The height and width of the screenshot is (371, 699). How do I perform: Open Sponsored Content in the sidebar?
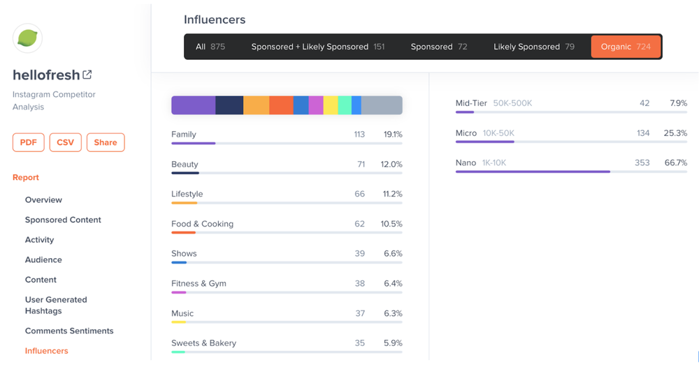pyautogui.click(x=63, y=220)
